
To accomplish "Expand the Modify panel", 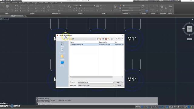I will pos(32,13).
